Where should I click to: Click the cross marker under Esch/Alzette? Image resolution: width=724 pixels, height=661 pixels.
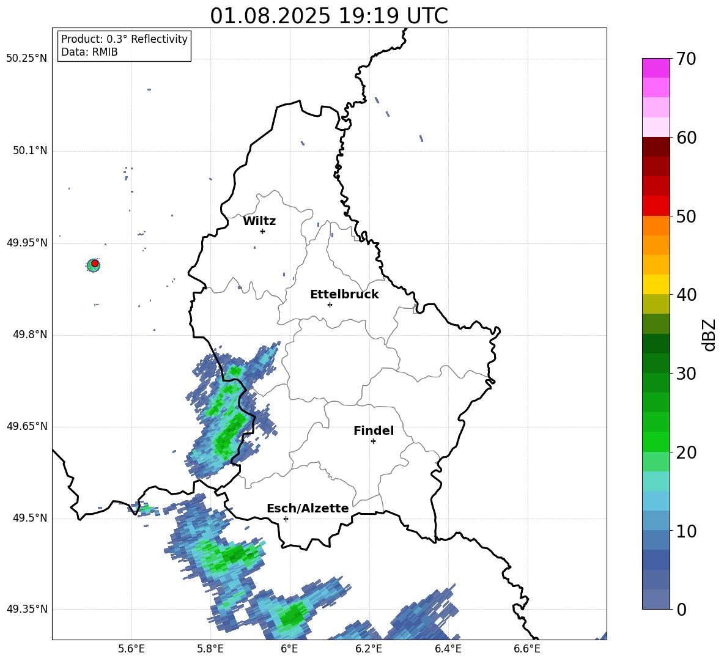286,519
